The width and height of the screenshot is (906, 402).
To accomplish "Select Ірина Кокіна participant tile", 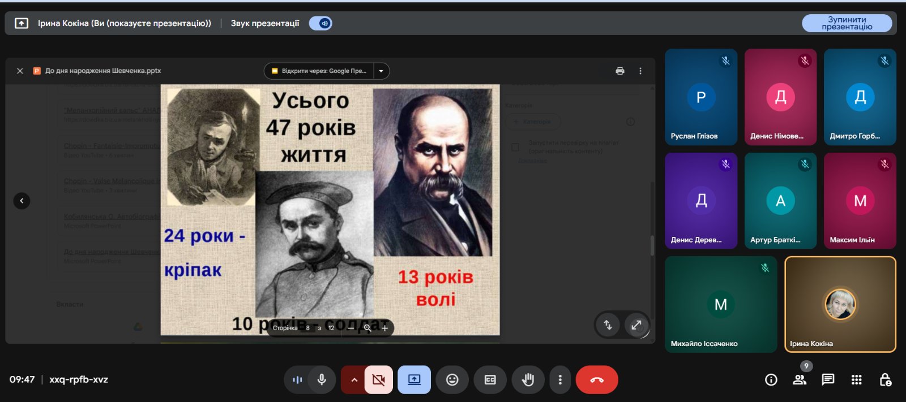I will (x=840, y=304).
